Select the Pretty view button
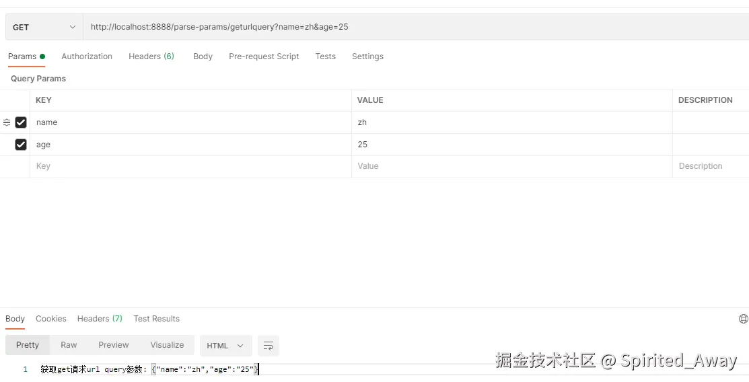This screenshot has height=382, width=749. pyautogui.click(x=27, y=345)
